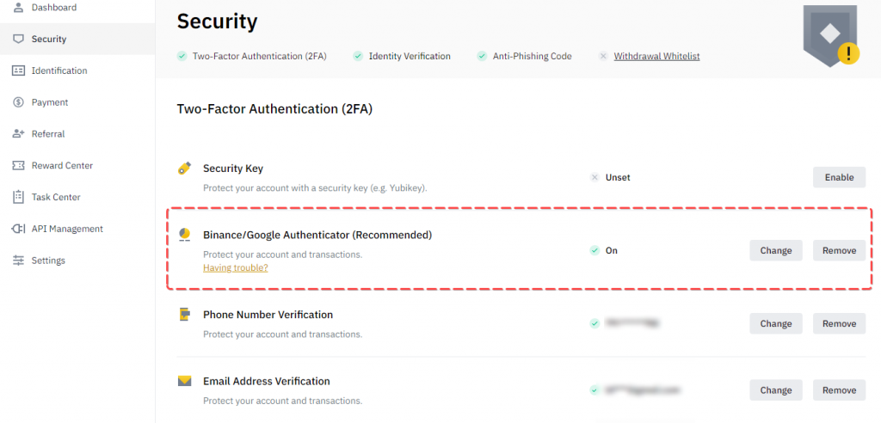Open Task Center
The width and height of the screenshot is (881, 423).
pos(77,197)
